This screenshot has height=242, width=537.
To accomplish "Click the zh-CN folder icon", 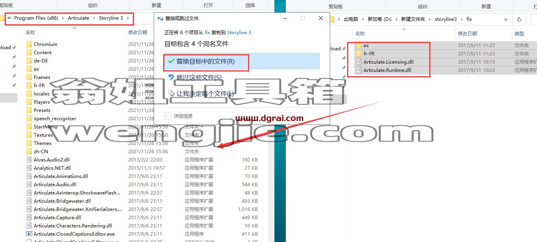I will (x=29, y=152).
